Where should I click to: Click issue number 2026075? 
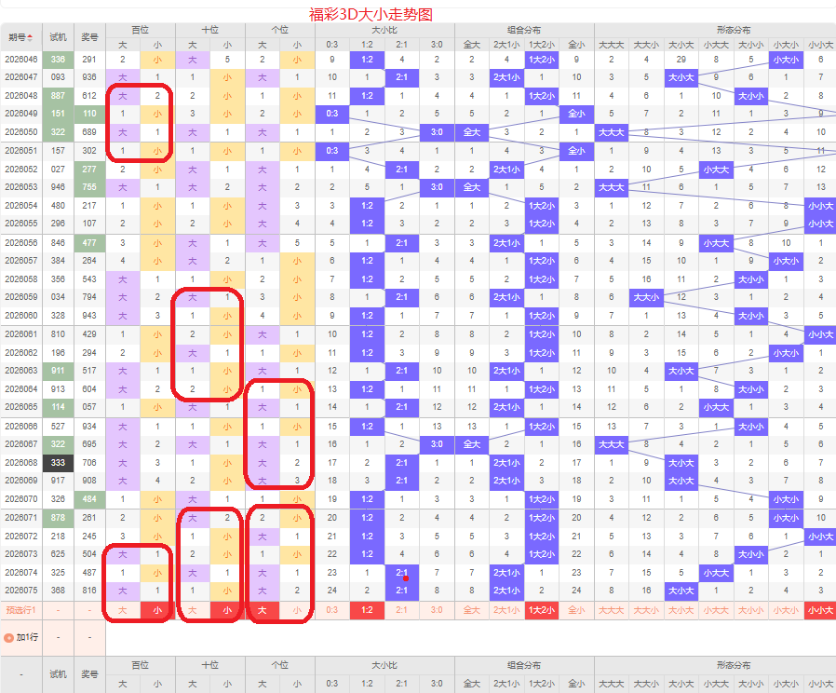pyautogui.click(x=21, y=591)
